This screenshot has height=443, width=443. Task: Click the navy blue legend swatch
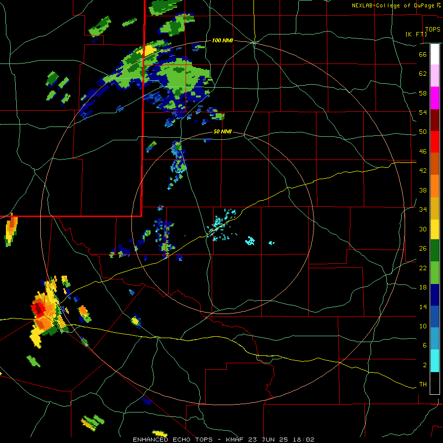coord(435,295)
